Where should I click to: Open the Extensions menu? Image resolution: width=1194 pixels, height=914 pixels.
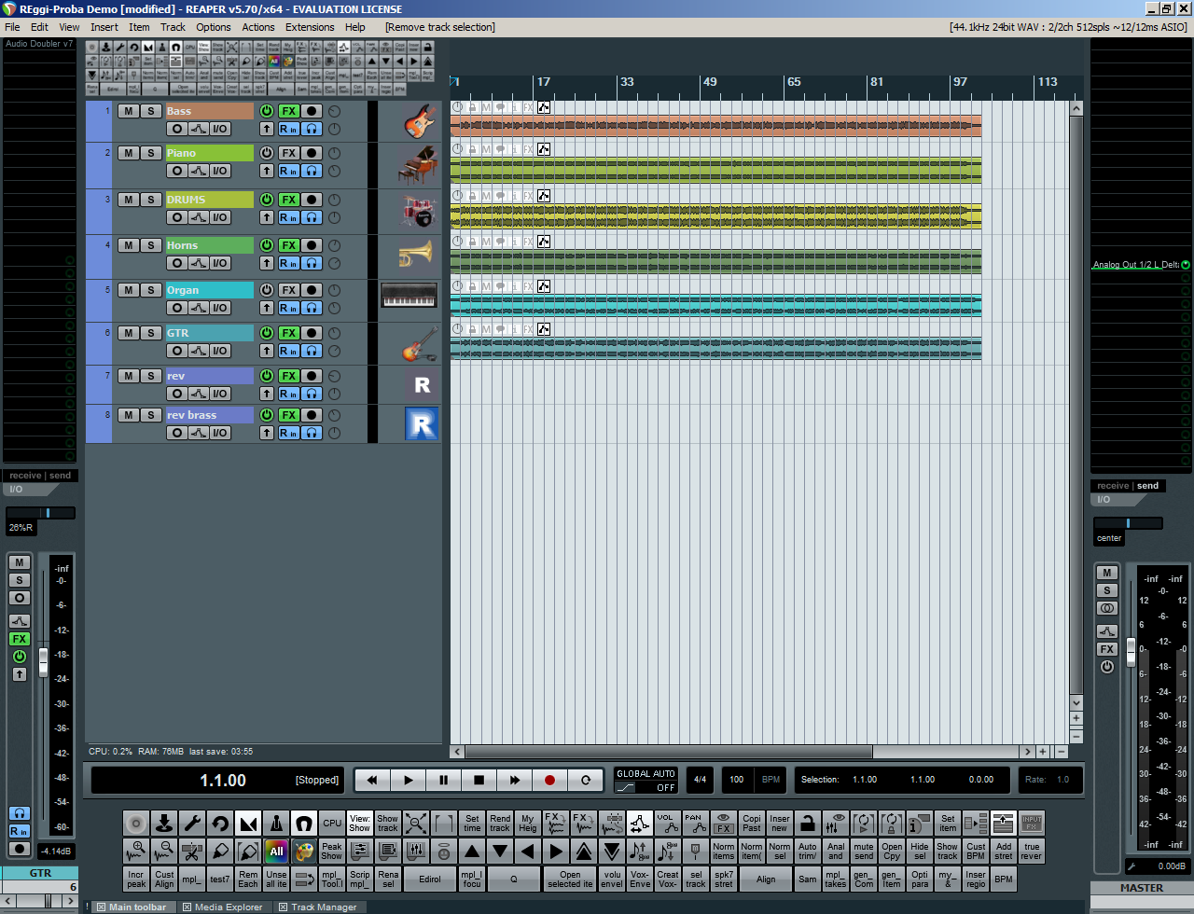tap(310, 27)
